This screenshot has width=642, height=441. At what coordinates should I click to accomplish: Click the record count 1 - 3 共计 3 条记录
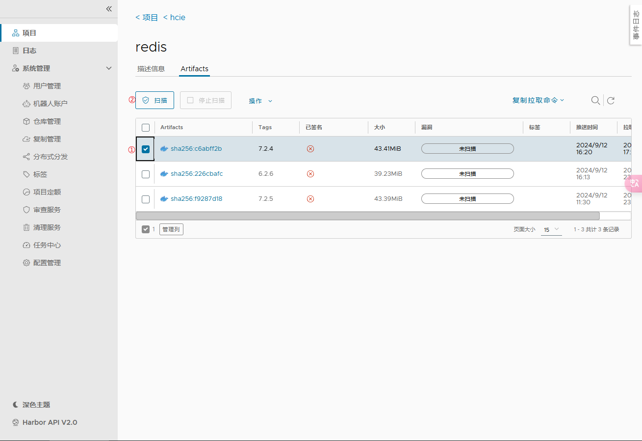[596, 229]
